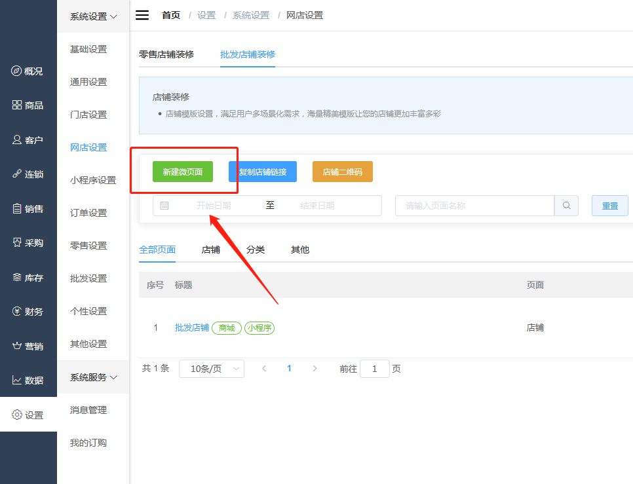The height and width of the screenshot is (484, 633).
Task: Click 系统设置 in the breadcrumb
Action: click(x=251, y=15)
